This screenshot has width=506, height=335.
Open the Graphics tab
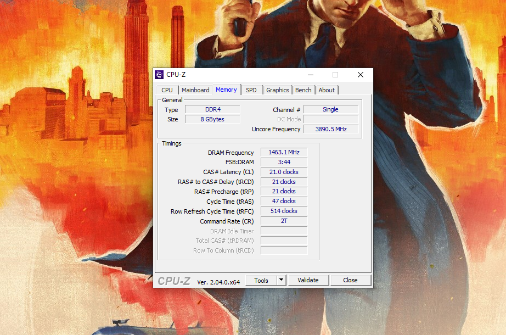point(278,90)
